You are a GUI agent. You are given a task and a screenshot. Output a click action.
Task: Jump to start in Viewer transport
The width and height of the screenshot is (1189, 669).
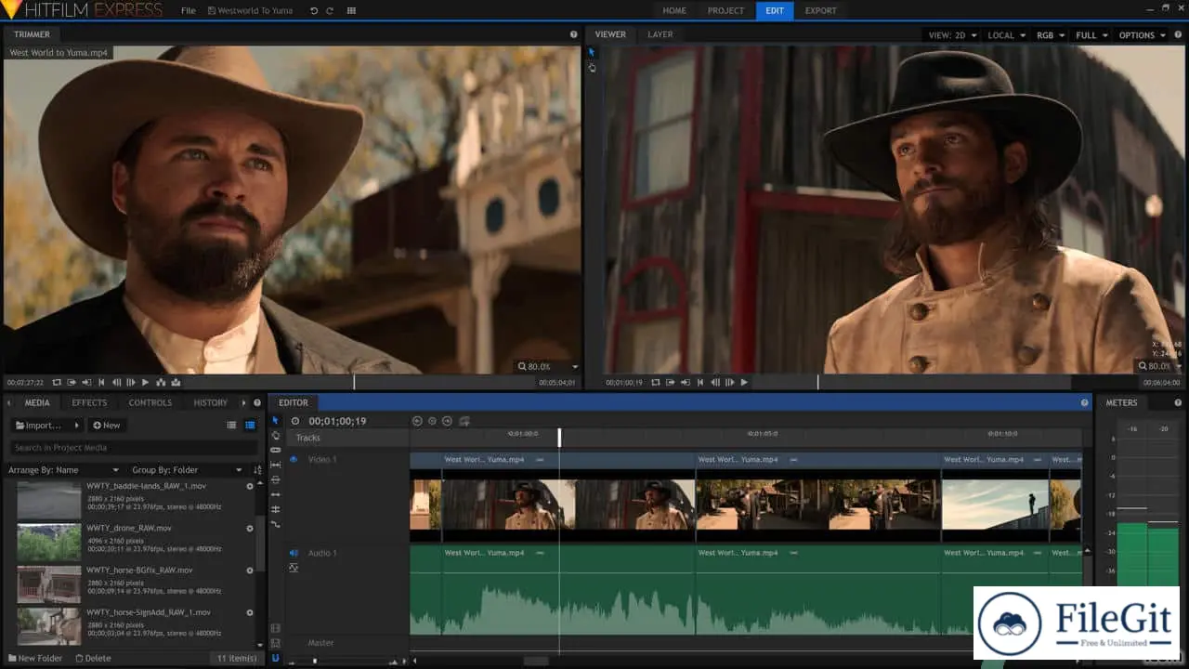coord(700,382)
